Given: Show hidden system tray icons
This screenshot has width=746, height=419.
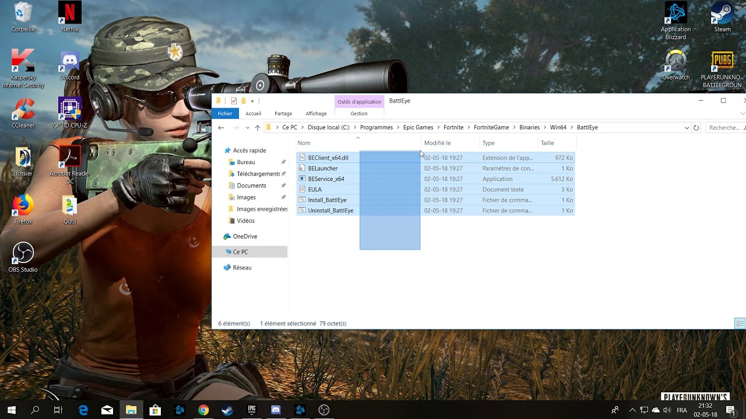Looking at the screenshot, I should tap(632, 410).
